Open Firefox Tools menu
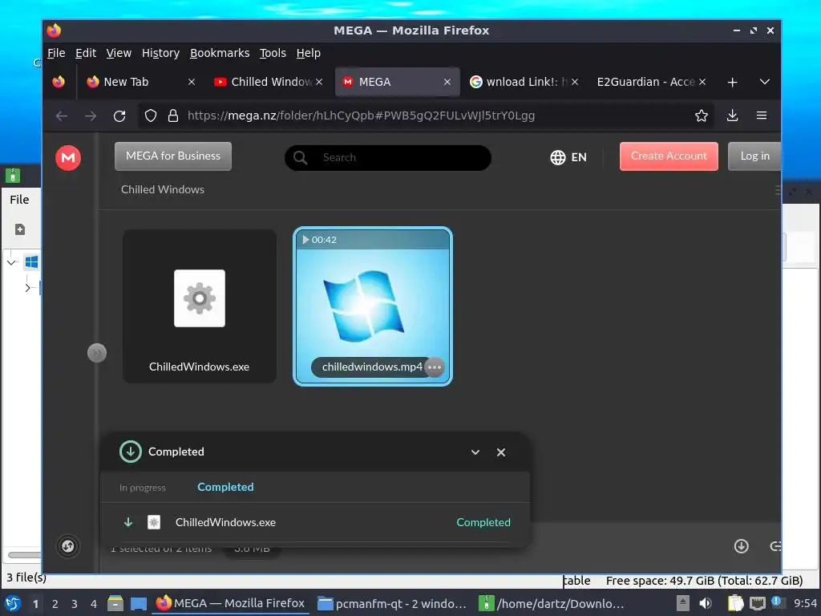 [x=273, y=53]
